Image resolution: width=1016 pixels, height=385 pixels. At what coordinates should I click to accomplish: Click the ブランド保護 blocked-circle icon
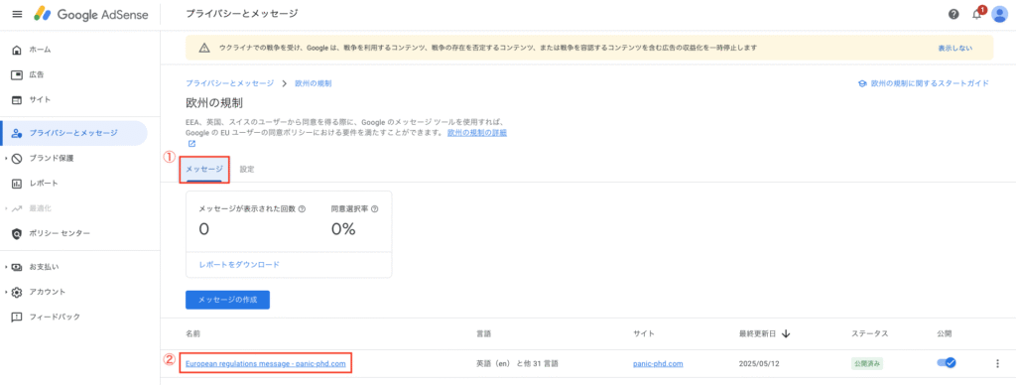18,158
